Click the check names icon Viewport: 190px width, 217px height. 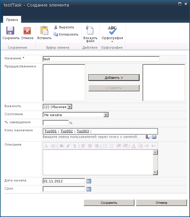pos(148,137)
